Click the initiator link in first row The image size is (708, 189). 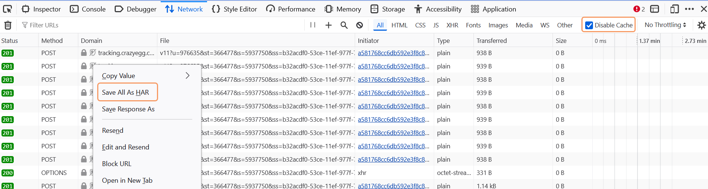pyautogui.click(x=393, y=53)
